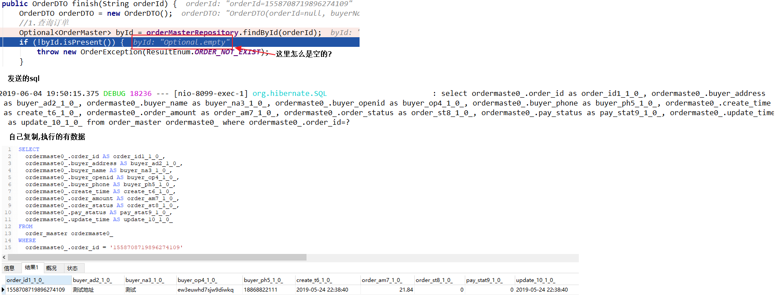Click the 21.84 amount cell
This screenshot has height=303, width=777.
pos(387,290)
